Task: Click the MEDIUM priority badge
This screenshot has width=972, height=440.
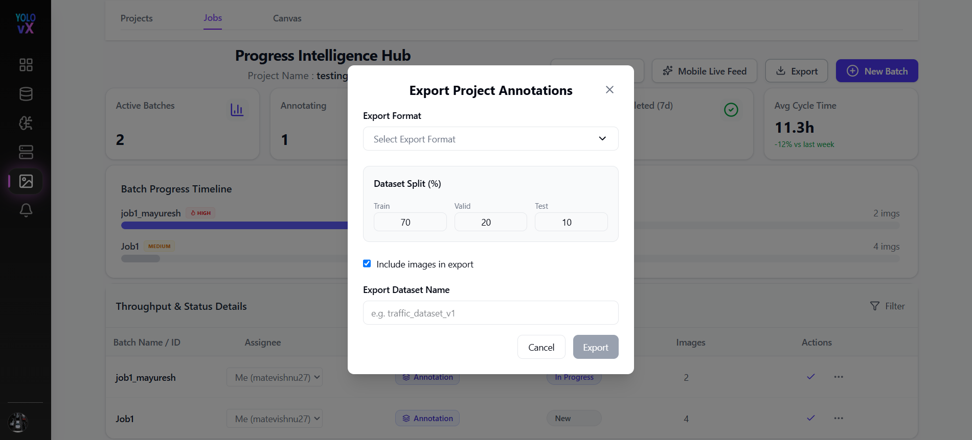Action: (x=159, y=246)
